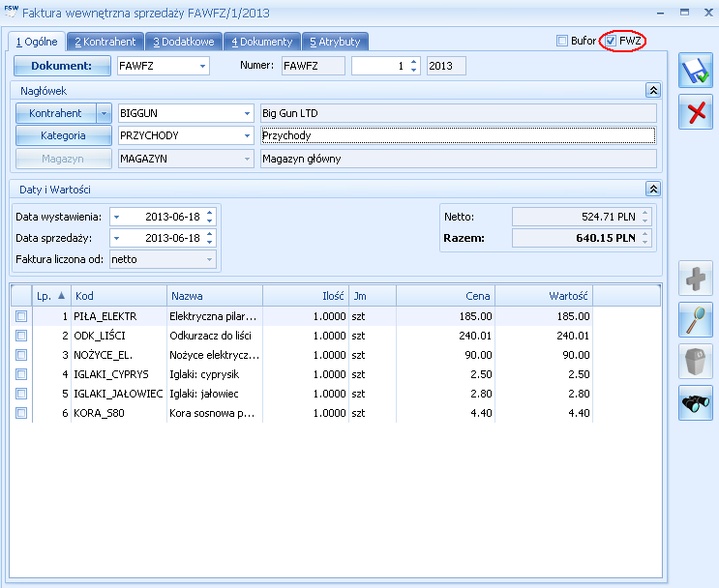Tick the checkbox for row IGLAKI_CYPRYS

point(21,374)
